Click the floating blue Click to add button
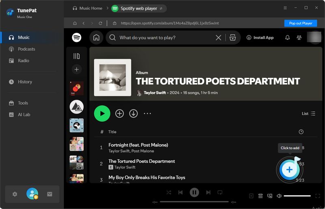The height and width of the screenshot is (209, 325). point(289,170)
